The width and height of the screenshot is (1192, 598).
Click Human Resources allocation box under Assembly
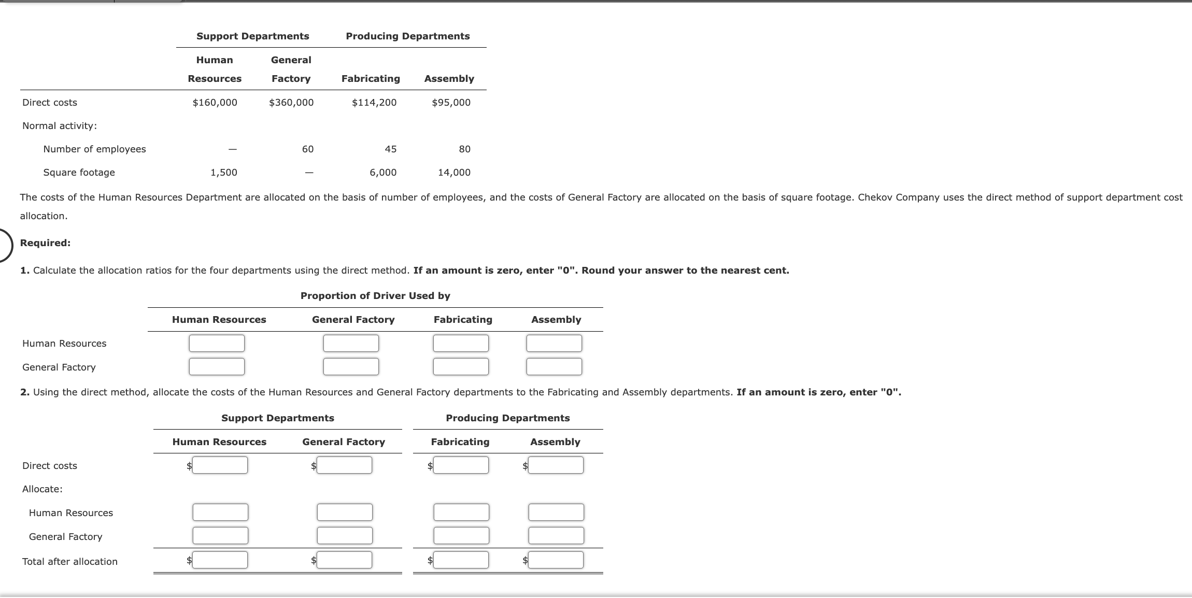click(555, 512)
